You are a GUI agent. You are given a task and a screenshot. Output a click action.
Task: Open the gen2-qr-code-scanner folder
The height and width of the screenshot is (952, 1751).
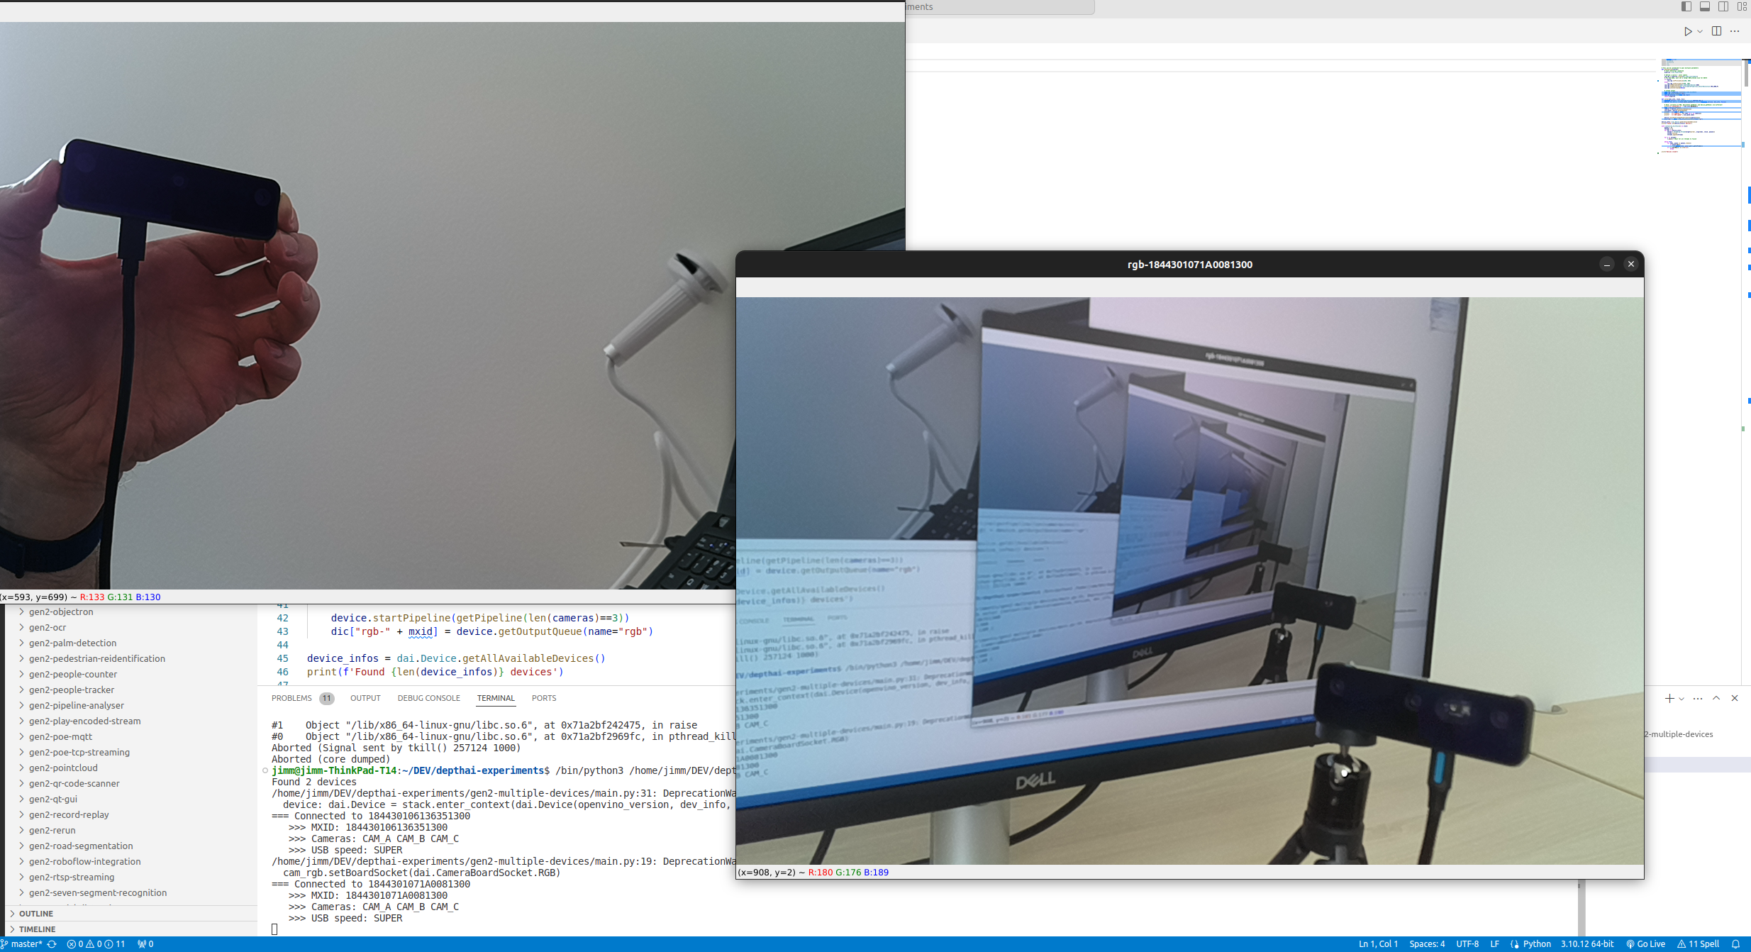74,783
